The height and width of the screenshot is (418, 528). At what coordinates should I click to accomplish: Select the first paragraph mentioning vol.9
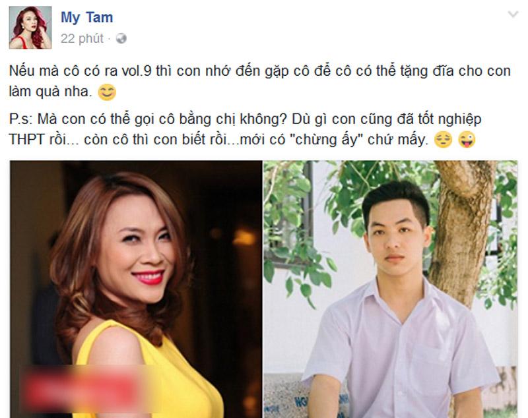pyautogui.click(x=259, y=81)
